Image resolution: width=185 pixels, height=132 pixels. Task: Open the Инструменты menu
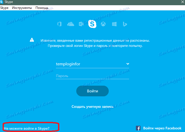[22, 8]
